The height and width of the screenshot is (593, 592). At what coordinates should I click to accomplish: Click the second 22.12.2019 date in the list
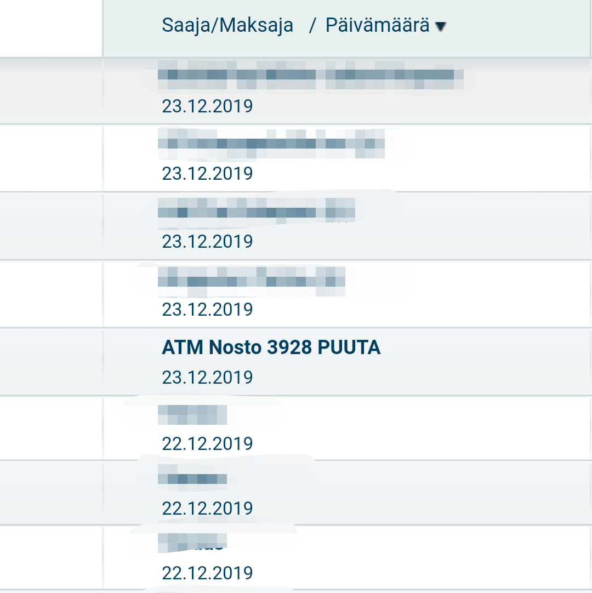point(207,508)
